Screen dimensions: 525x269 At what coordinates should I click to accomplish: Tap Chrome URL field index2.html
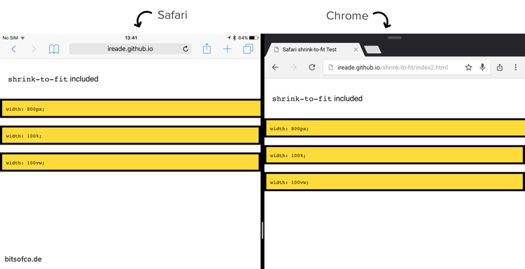point(407,67)
